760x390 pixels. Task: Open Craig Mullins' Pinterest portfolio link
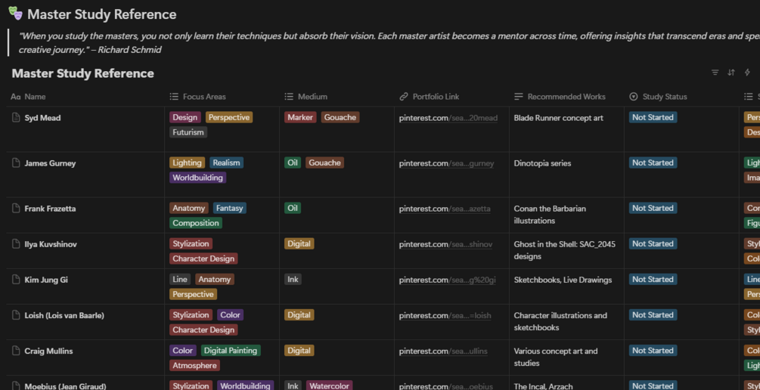443,351
